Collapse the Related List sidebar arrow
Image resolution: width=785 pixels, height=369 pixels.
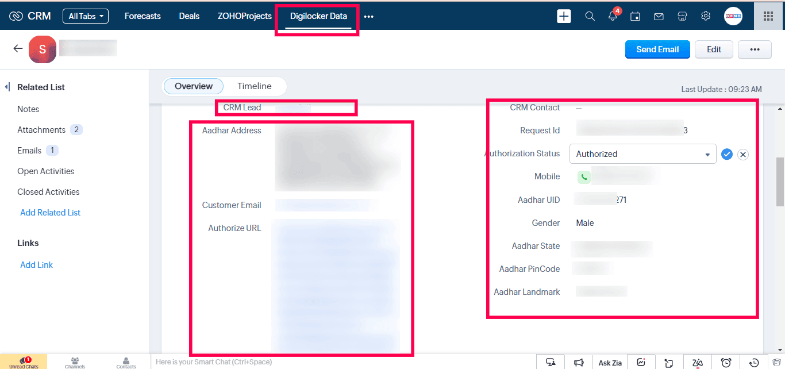[7, 87]
